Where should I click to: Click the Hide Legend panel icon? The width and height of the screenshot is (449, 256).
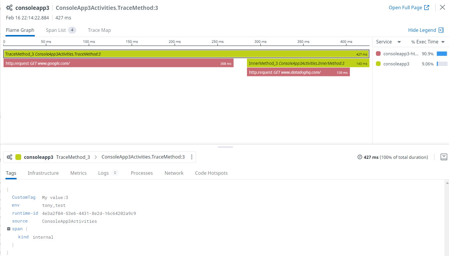coord(441,30)
